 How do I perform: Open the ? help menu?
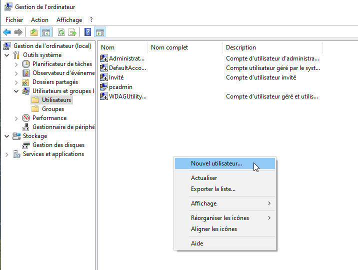click(x=91, y=20)
